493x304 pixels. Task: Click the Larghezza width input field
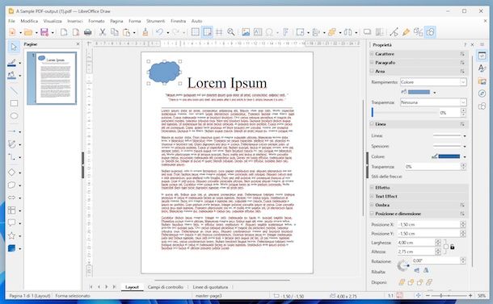(x=416, y=243)
